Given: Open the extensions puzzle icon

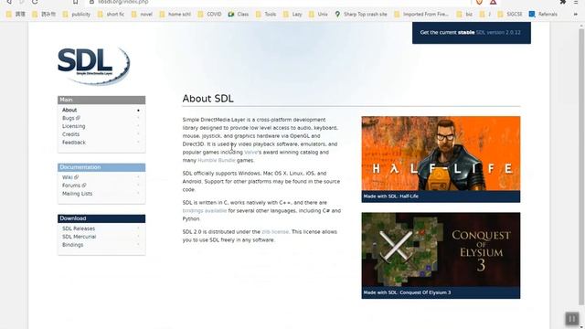Looking at the screenshot, I should (x=563, y=2).
